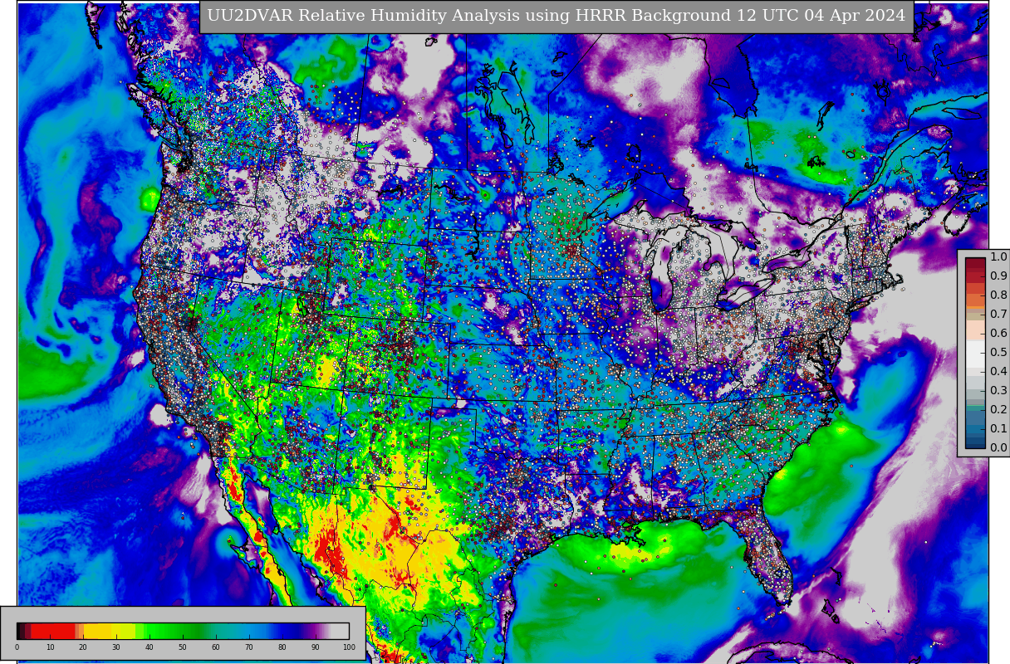This screenshot has height=664, width=1010.
Task: Click the 0.7 label on right colorbar
Action: coord(998,315)
